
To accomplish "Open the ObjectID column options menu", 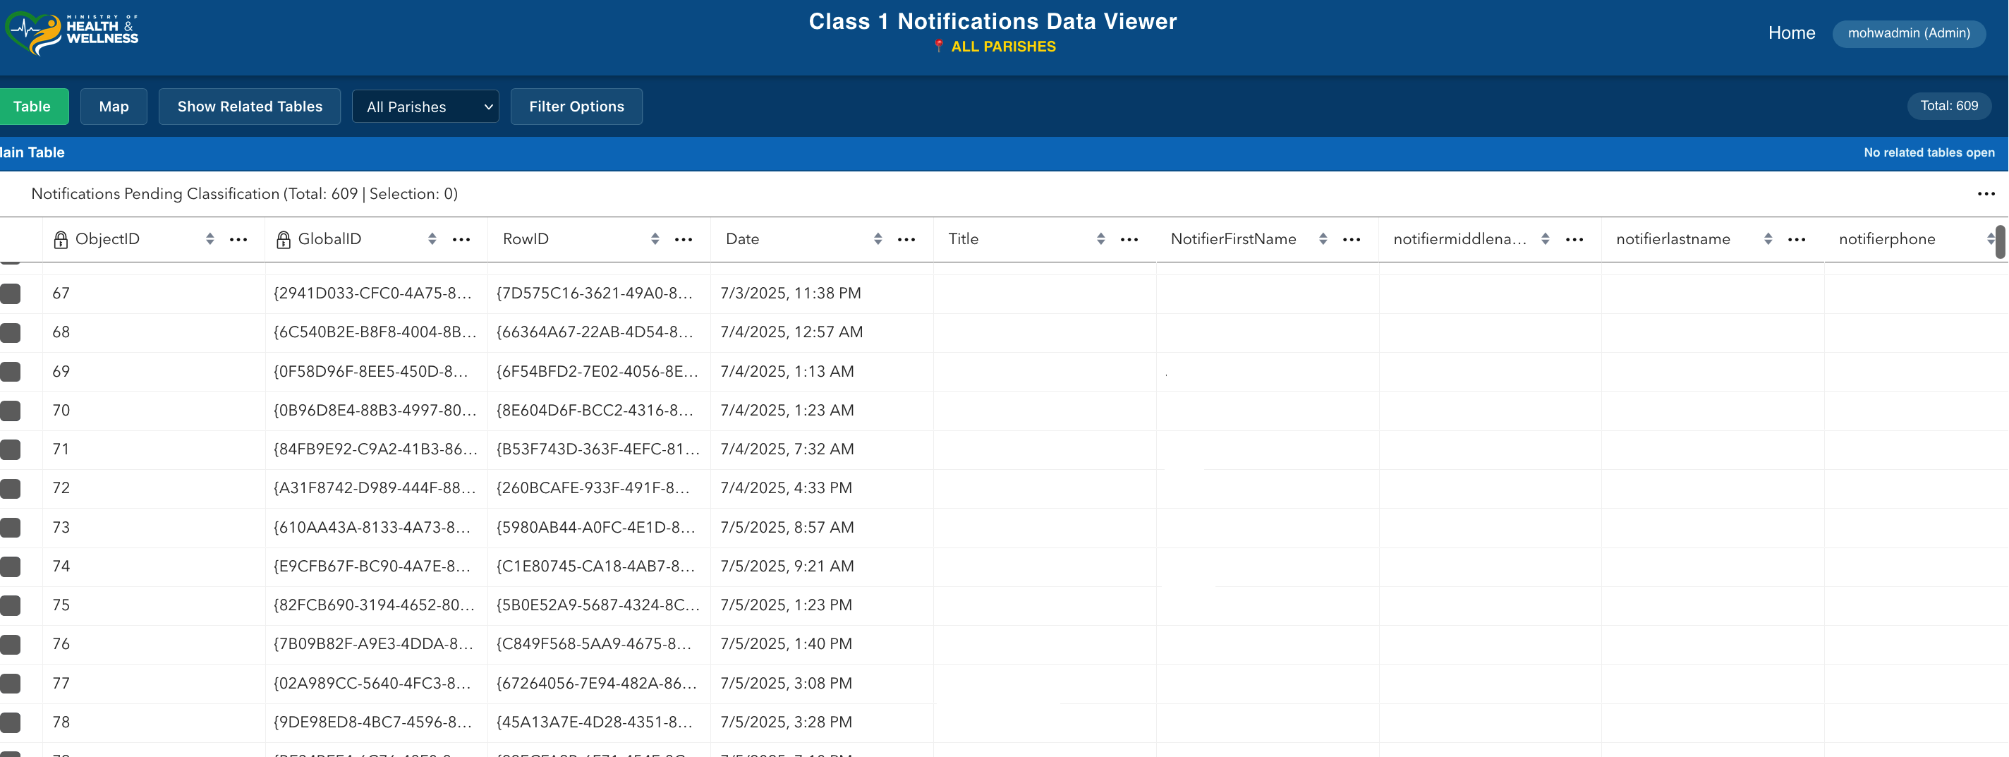I will click(x=238, y=239).
